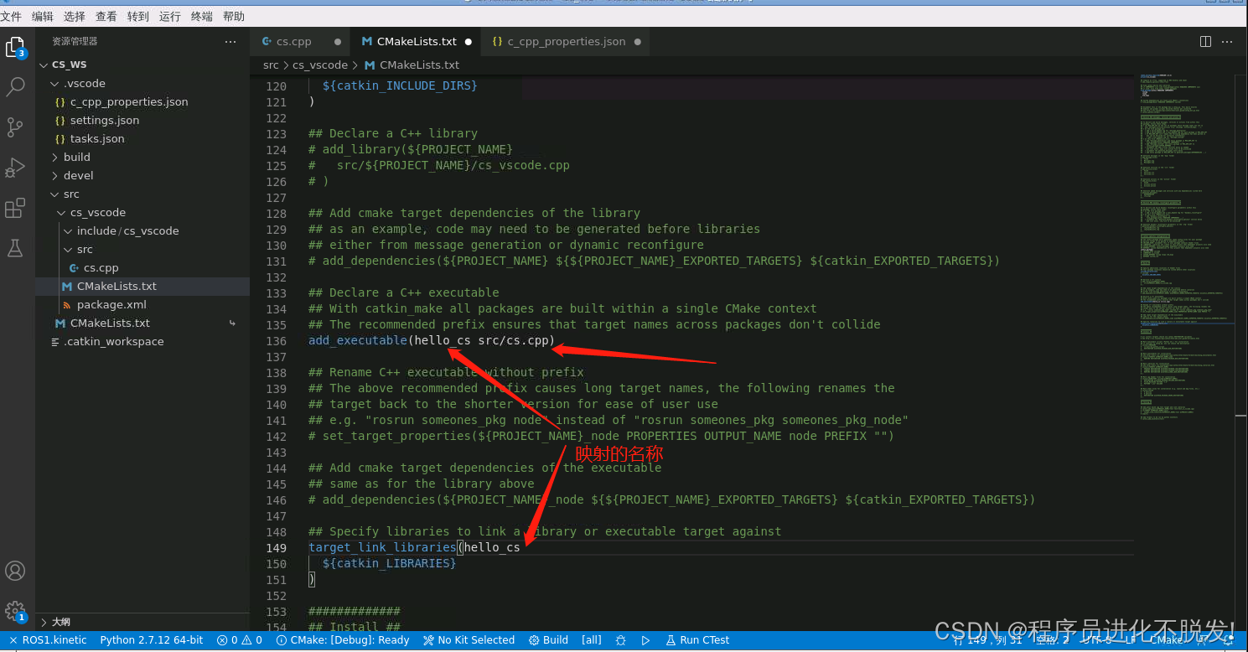Click the unsaved dot on cs.cpp tab
Image resolution: width=1248 pixels, height=652 pixels.
click(x=338, y=41)
